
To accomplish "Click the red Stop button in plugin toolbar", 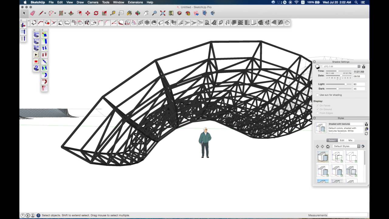I will (36, 61).
